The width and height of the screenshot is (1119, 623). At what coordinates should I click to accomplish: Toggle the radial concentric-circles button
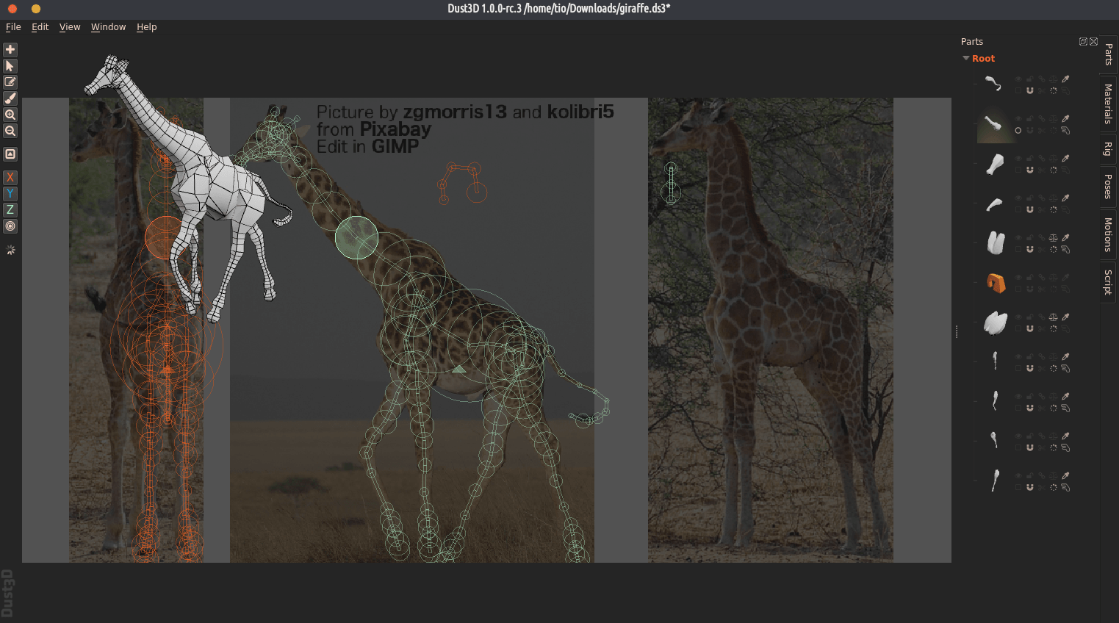click(x=10, y=226)
